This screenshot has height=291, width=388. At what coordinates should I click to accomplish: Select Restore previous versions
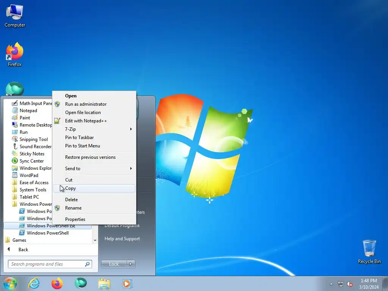(94, 157)
